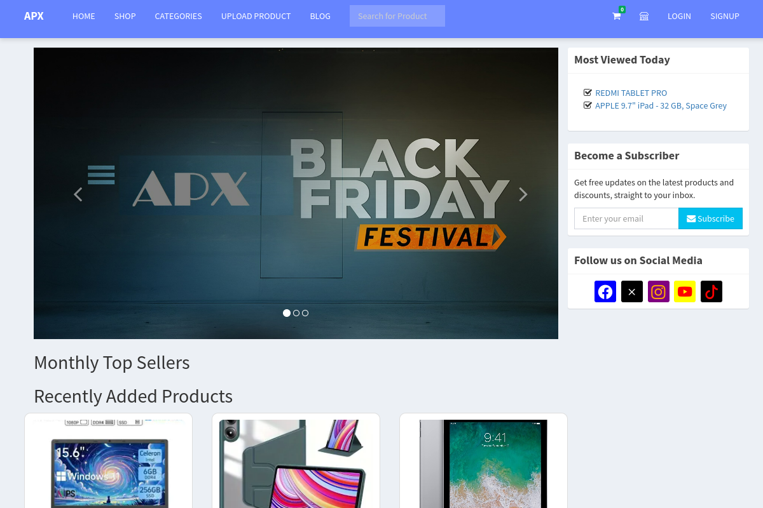Click the store icon in navbar

coord(644,17)
